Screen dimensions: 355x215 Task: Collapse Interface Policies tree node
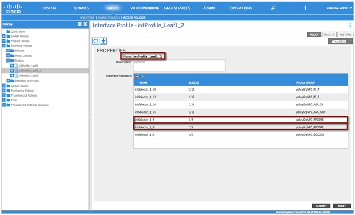[x=4, y=46]
